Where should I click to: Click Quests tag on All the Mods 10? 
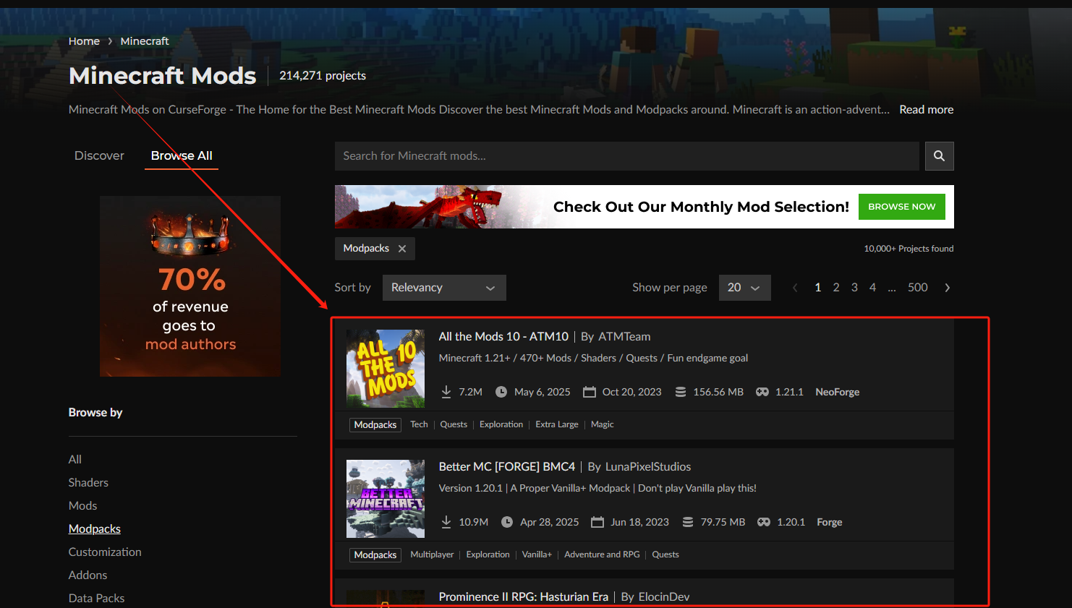[454, 424]
